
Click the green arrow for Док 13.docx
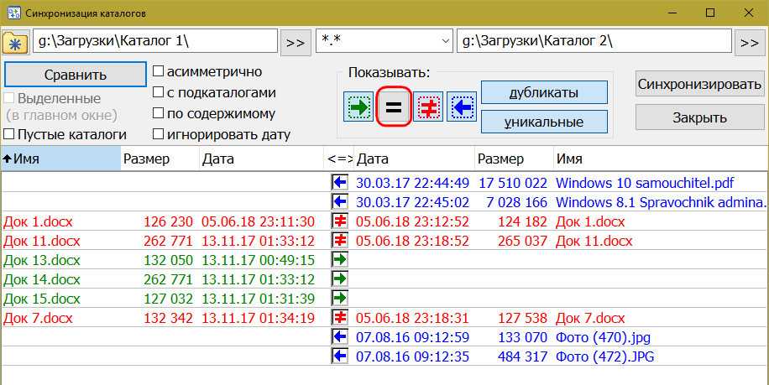tap(340, 260)
